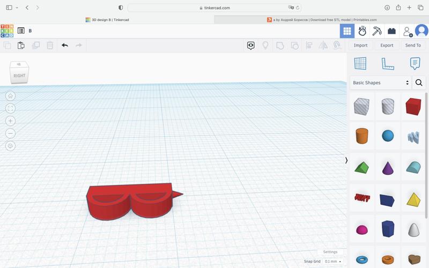Select the red Box shape
Image resolution: width=429 pixels, height=268 pixels.
pos(413,106)
